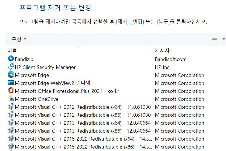Select the Microsoft Edge program entry
This screenshot has width=226, height=151.
(x=32, y=75)
